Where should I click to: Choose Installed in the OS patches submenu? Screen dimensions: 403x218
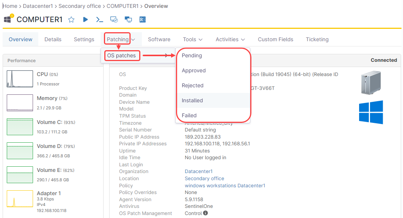pos(192,100)
